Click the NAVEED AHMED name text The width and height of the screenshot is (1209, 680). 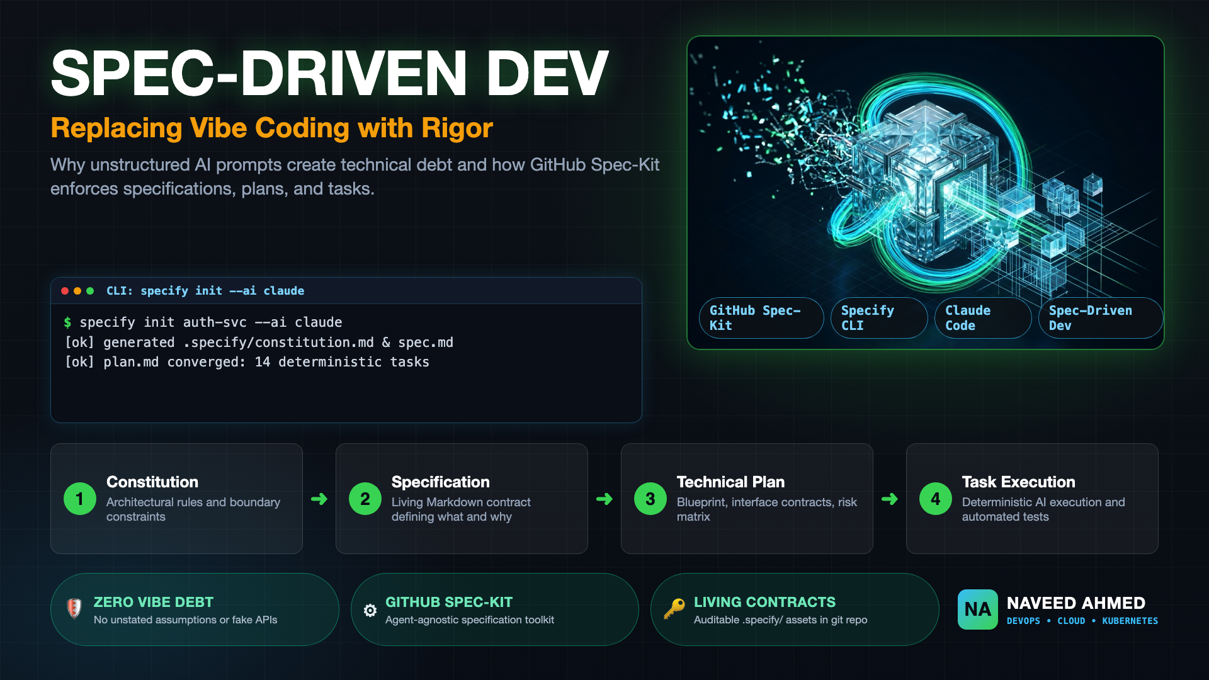click(1076, 603)
